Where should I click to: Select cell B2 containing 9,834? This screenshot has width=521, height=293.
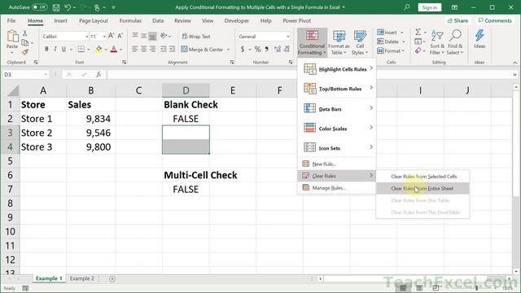[x=90, y=119]
